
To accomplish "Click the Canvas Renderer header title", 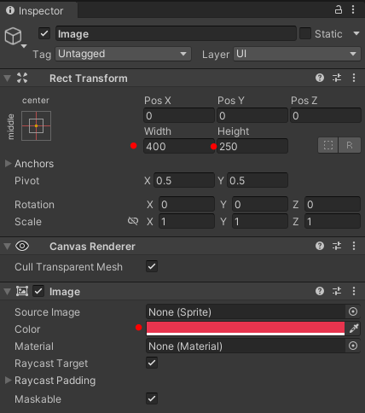I will [92, 247].
